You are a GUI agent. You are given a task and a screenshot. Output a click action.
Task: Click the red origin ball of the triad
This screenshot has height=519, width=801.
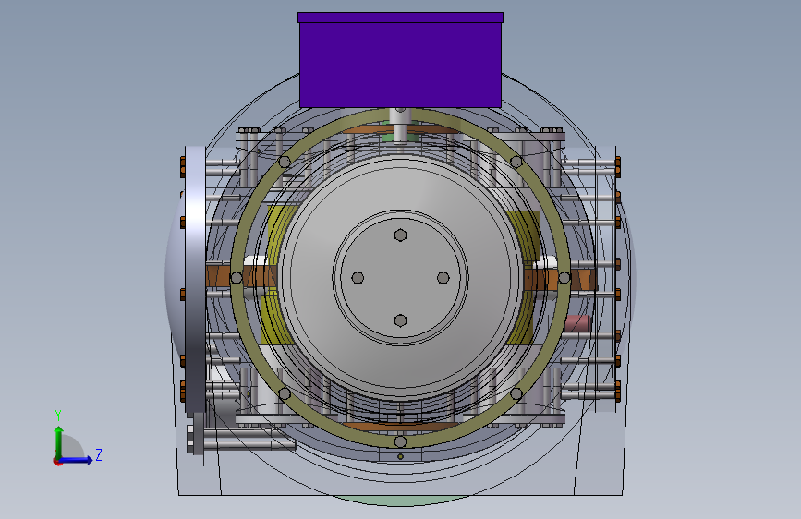(57, 461)
